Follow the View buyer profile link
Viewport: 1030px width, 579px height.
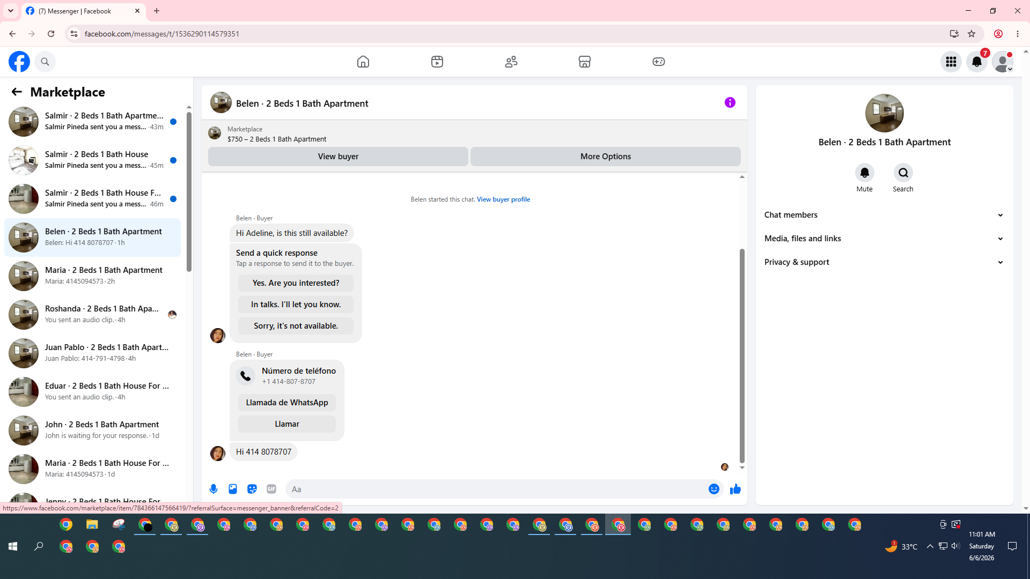pos(503,199)
